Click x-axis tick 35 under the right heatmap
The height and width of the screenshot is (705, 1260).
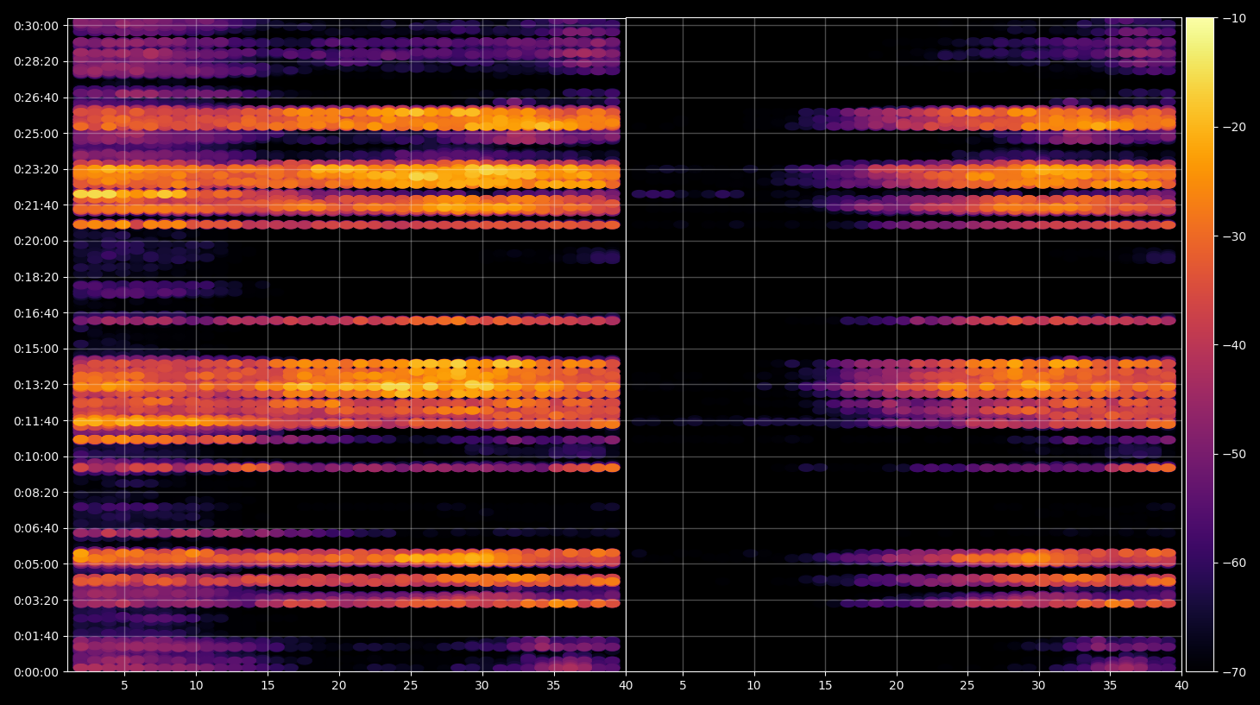tap(1110, 686)
